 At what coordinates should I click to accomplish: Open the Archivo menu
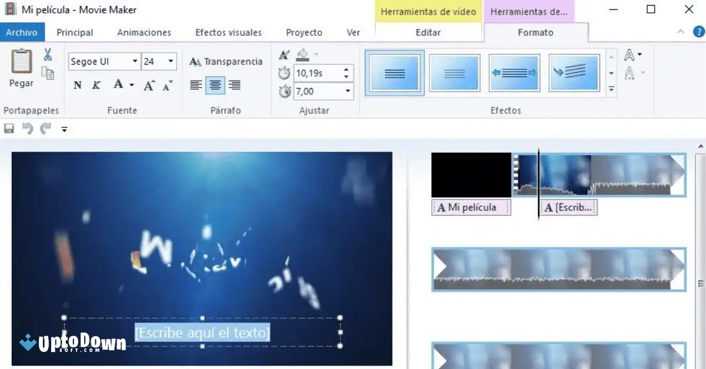click(22, 32)
